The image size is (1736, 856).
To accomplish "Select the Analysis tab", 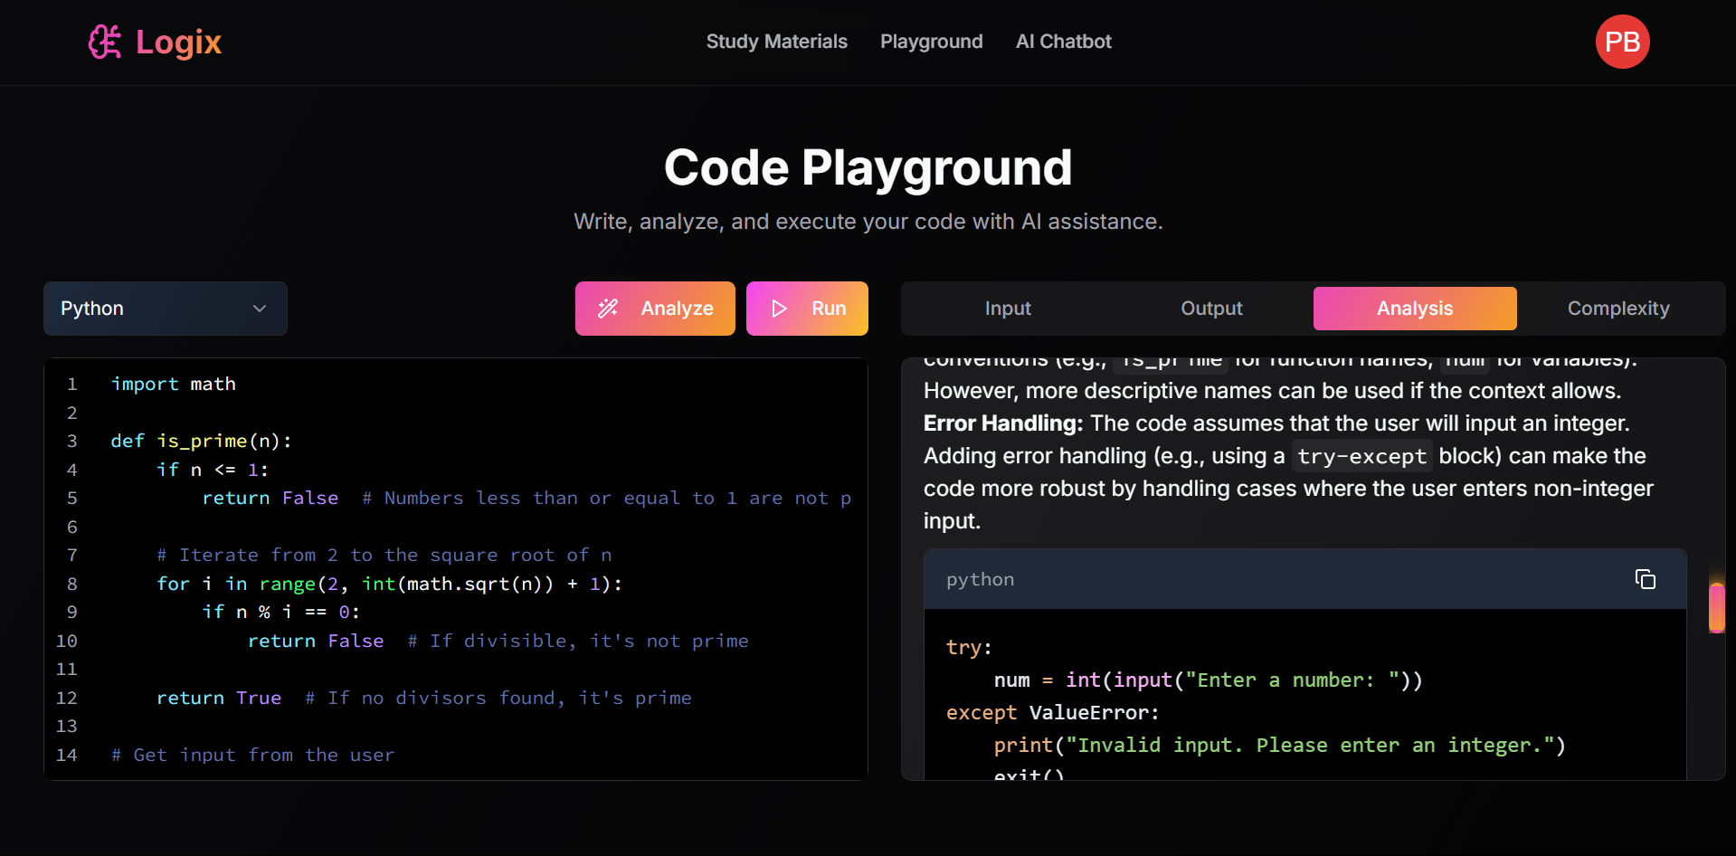I will pyautogui.click(x=1414, y=309).
